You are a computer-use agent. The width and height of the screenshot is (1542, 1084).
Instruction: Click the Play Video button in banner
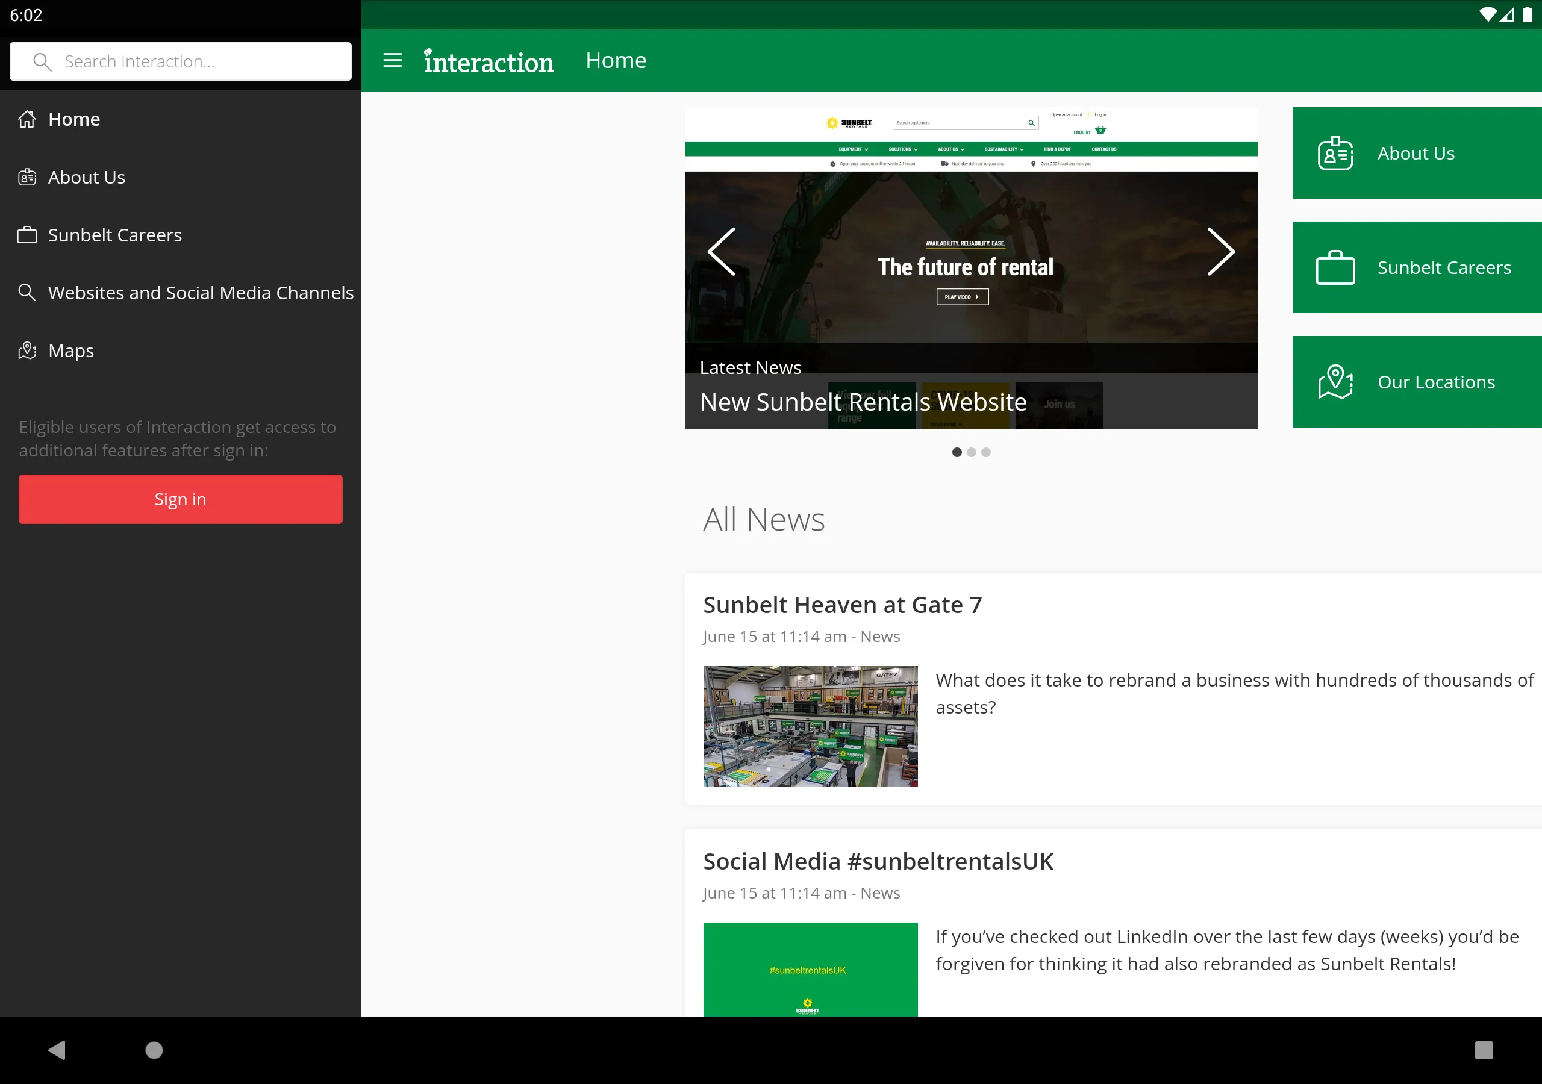963,297
